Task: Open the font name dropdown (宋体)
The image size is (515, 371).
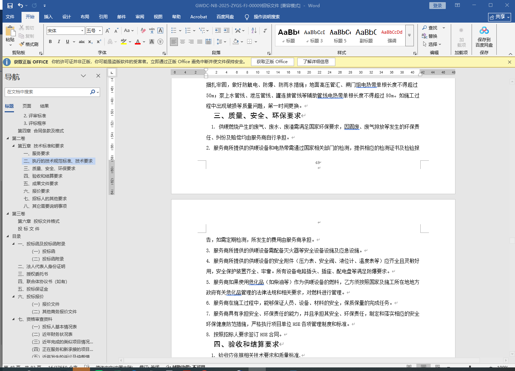Action: pos(82,30)
